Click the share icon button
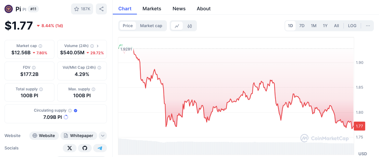 pyautogui.click(x=101, y=9)
